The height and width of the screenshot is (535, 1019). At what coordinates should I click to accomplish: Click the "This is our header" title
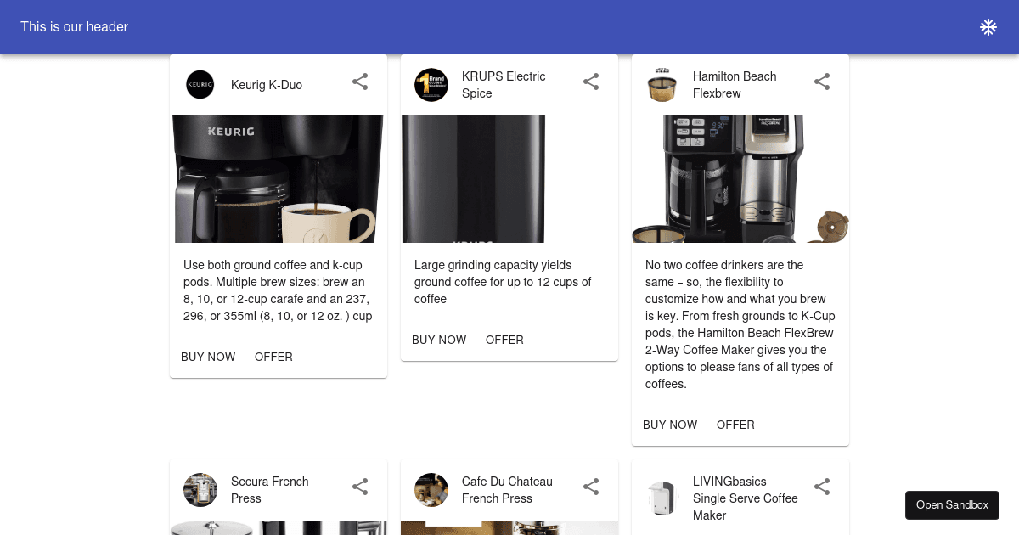[x=75, y=27]
